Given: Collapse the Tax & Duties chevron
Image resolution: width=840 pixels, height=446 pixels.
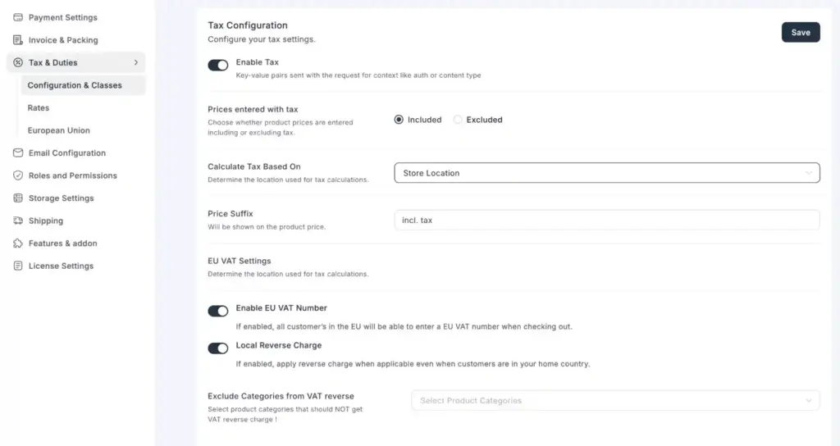Looking at the screenshot, I should (136, 62).
